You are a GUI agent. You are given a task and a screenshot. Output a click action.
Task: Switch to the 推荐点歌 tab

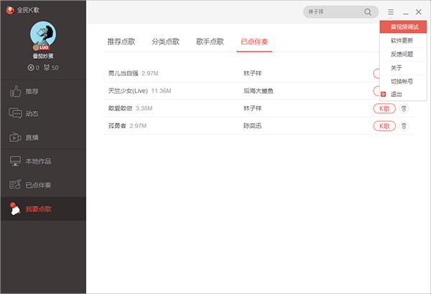pyautogui.click(x=121, y=42)
